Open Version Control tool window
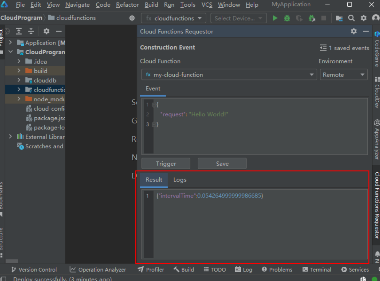 coord(34,270)
